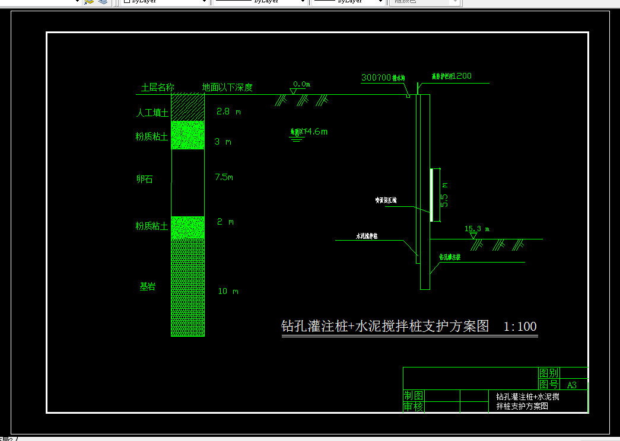Select the 300?00 排水沟 annotation
The height and width of the screenshot is (441, 620).
[x=383, y=78]
